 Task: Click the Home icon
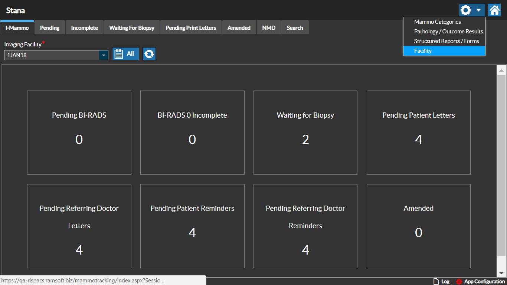tap(494, 10)
